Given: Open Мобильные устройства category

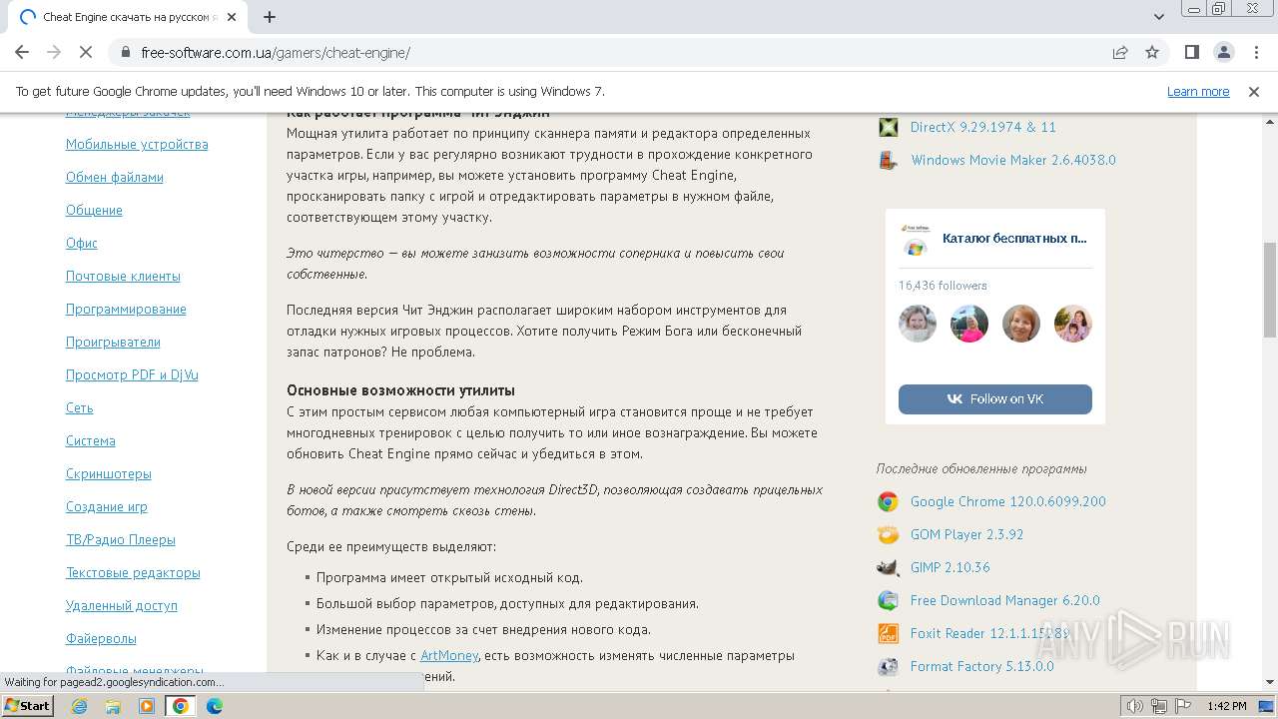Looking at the screenshot, I should 137,144.
